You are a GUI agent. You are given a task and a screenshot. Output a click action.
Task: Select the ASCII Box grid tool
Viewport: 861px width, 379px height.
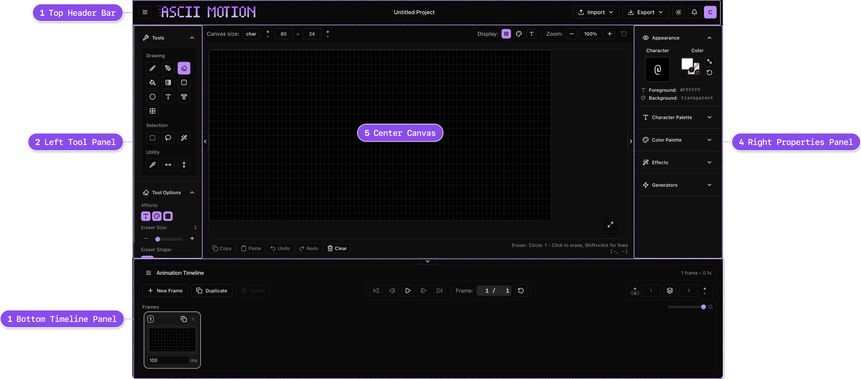(152, 111)
